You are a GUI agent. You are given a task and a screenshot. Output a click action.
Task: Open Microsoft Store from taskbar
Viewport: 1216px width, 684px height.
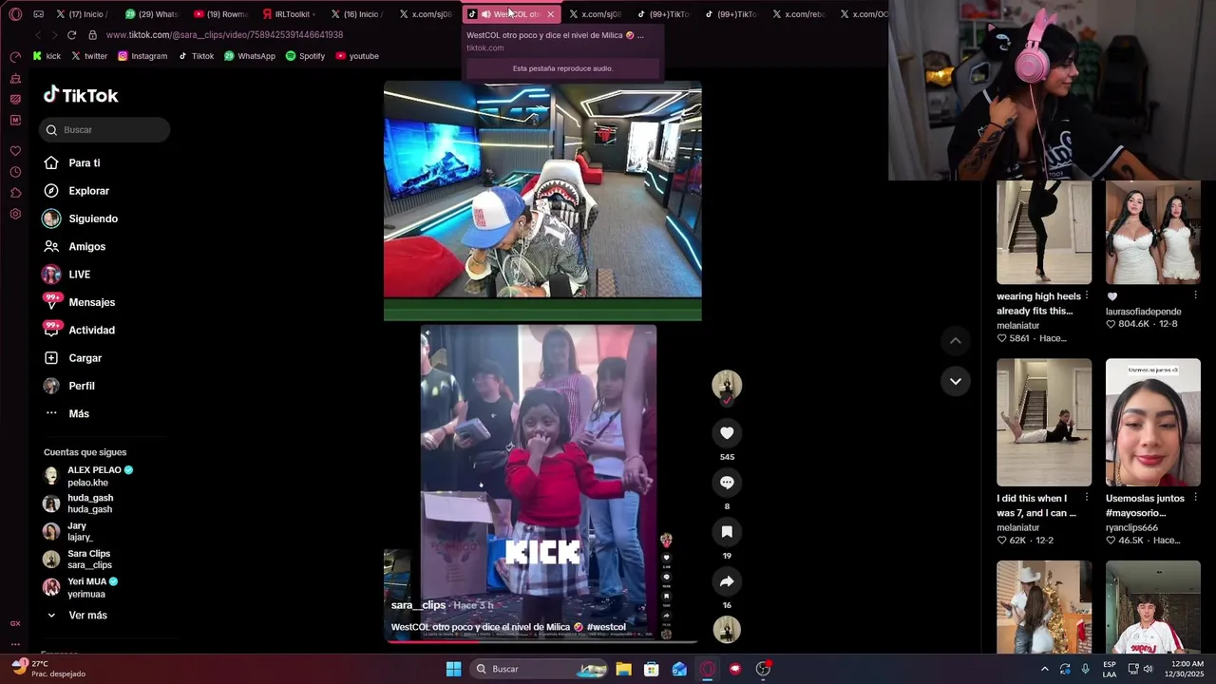pos(652,669)
